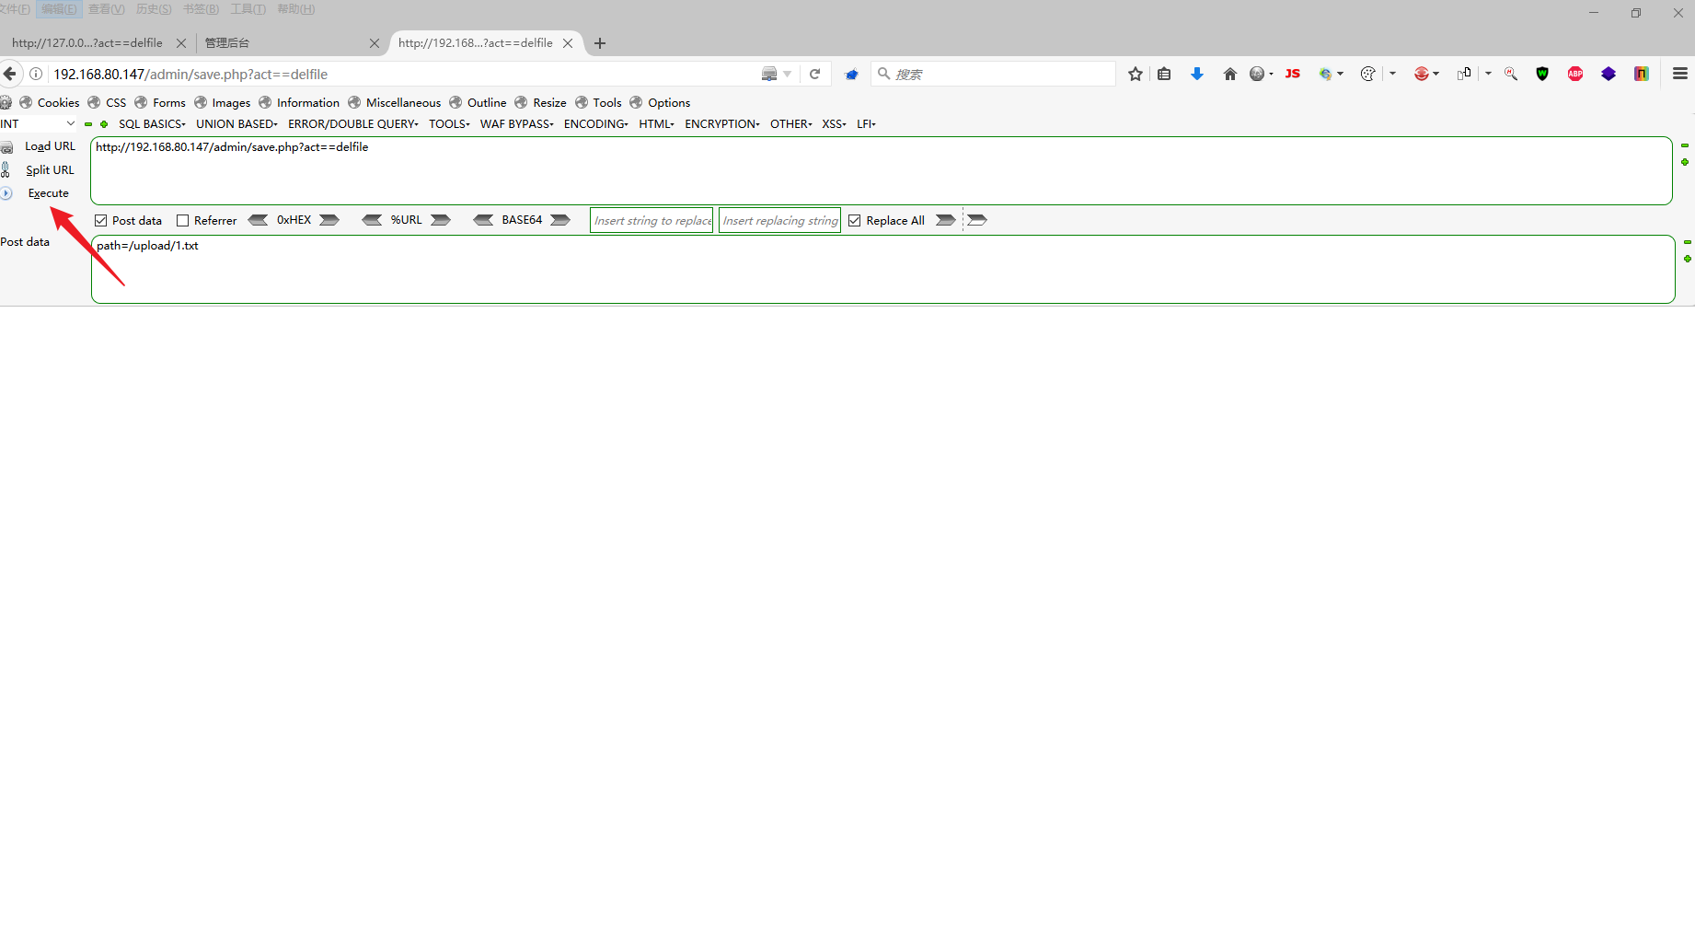Uncheck the Post data checkbox
Viewport: 1695px width, 951px height.
[x=99, y=220]
